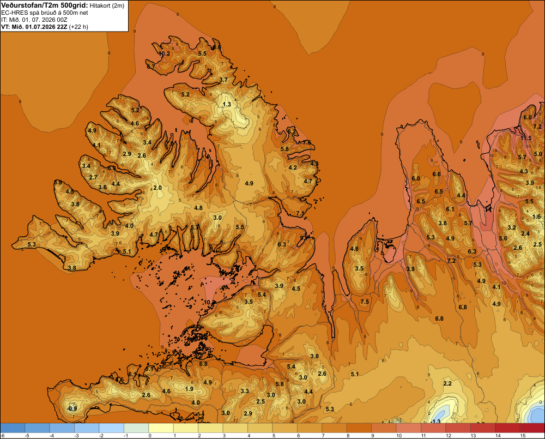Image resolution: width=545 pixels, height=439 pixels.
Task: Click the 11.5 temperature value on the map
Action: click(526, 138)
